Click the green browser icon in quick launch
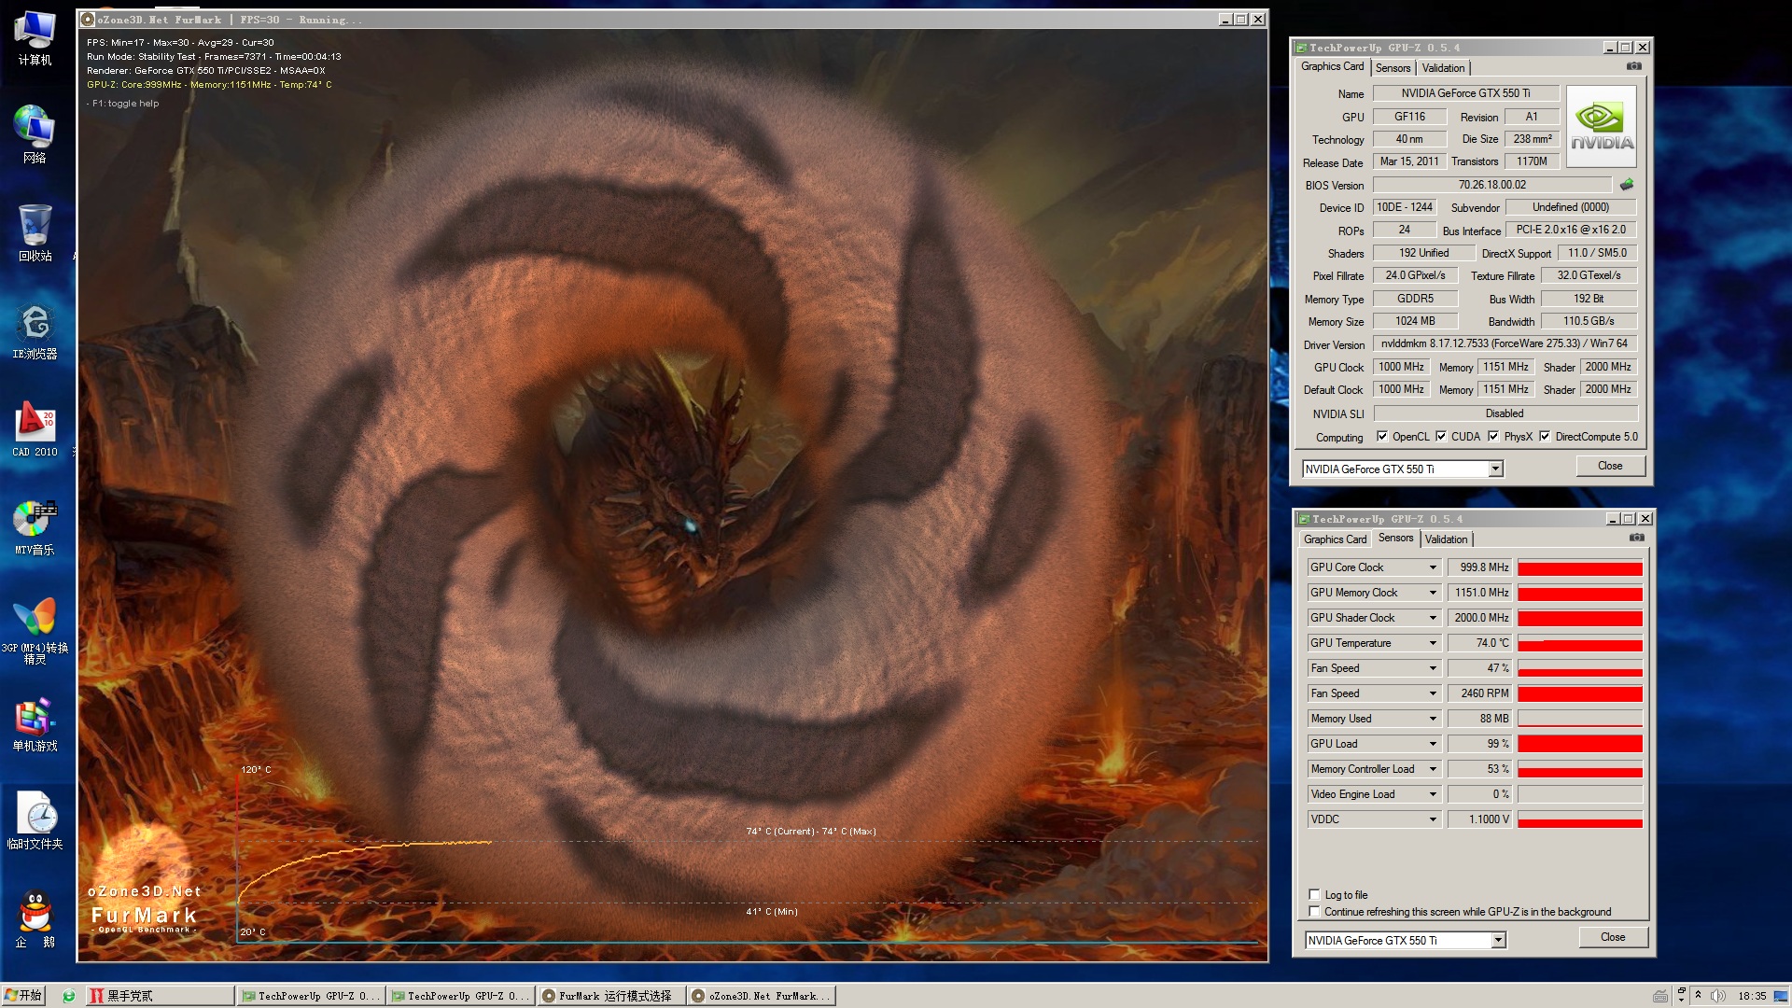 68,996
